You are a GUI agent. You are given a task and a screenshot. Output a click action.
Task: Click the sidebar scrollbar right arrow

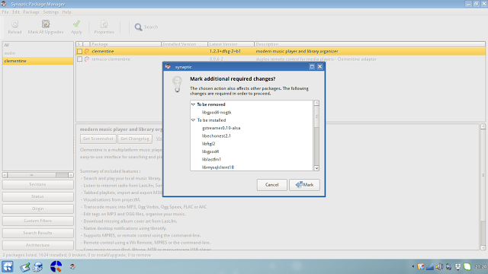(x=71, y=175)
